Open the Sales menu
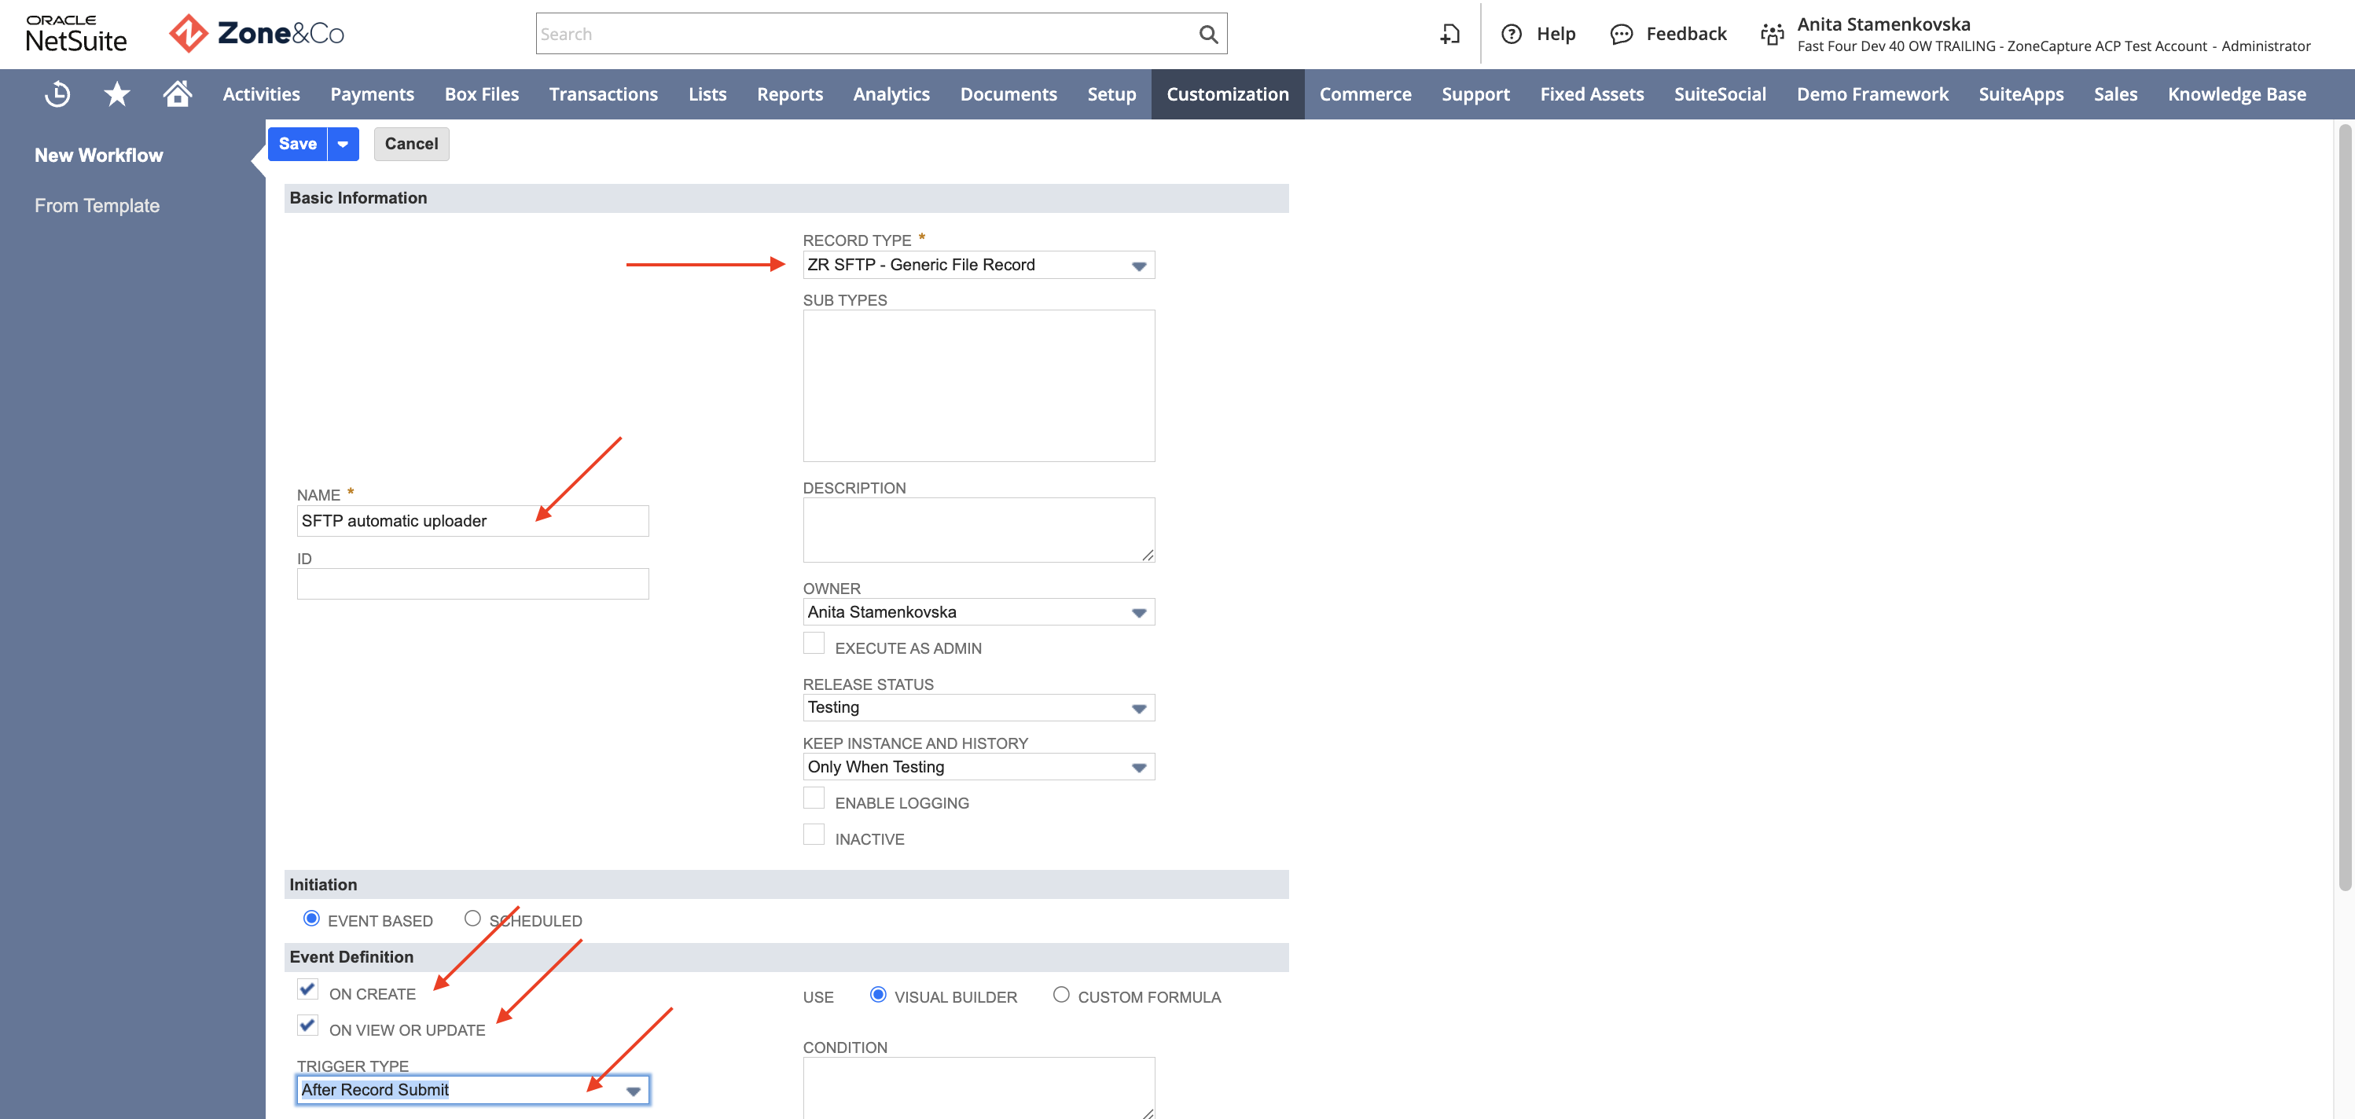Image resolution: width=2355 pixels, height=1119 pixels. (2115, 94)
